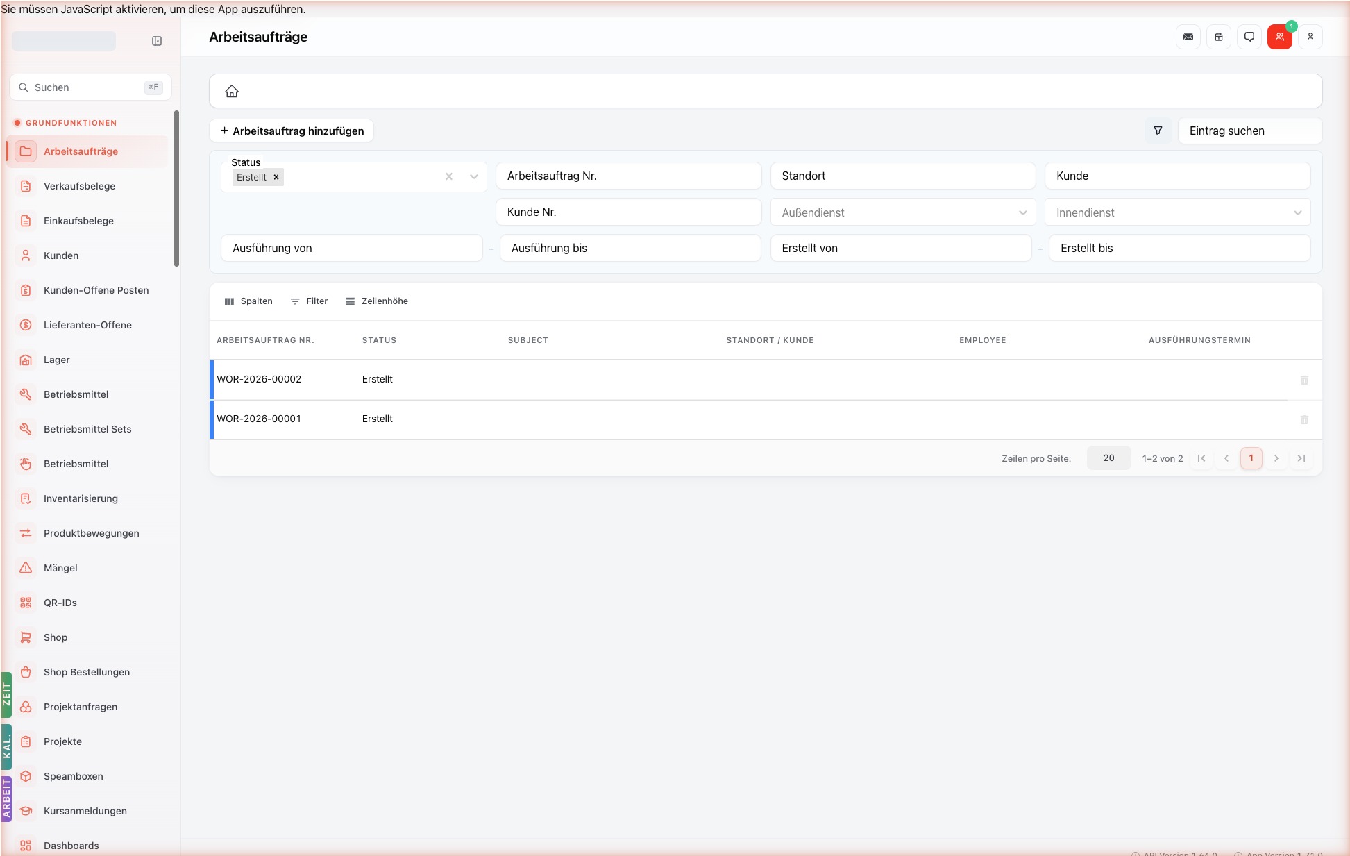Select page 1 in pagination

(1251, 458)
